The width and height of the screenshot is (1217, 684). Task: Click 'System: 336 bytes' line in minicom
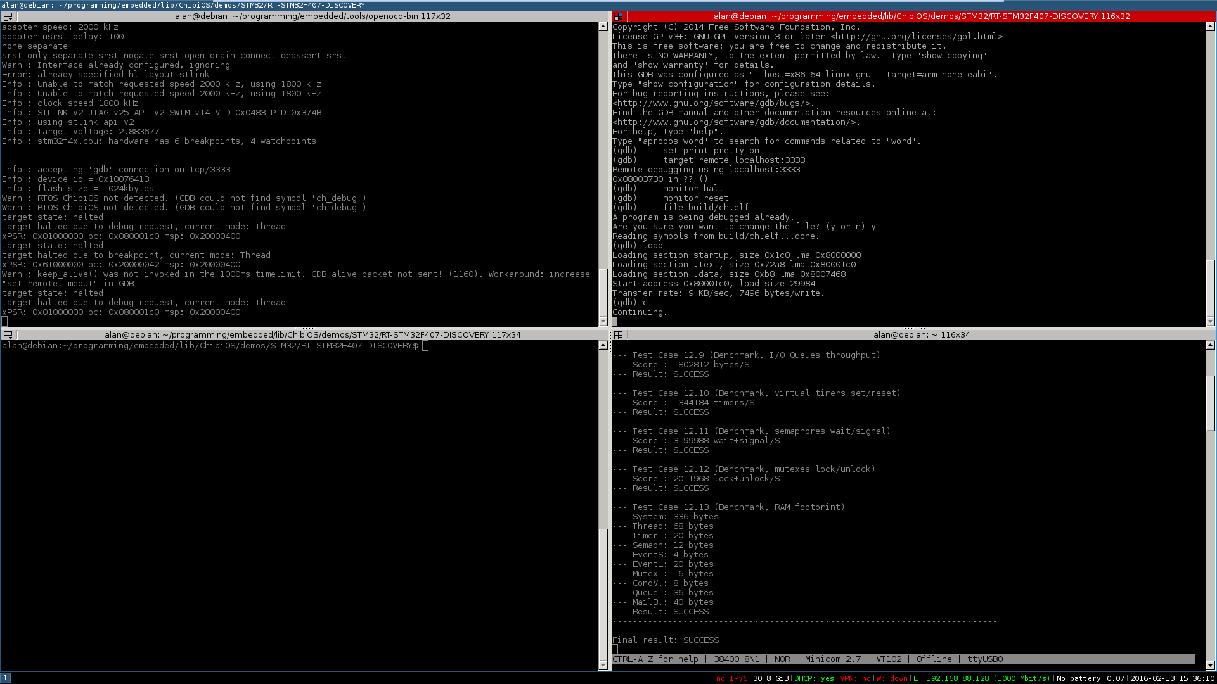(x=666, y=517)
